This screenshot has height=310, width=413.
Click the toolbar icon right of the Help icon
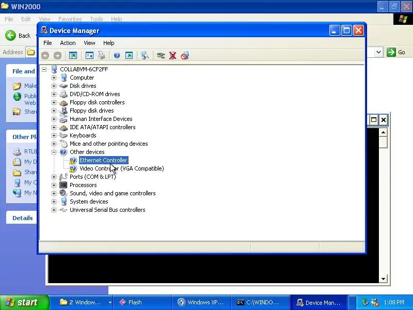(129, 56)
